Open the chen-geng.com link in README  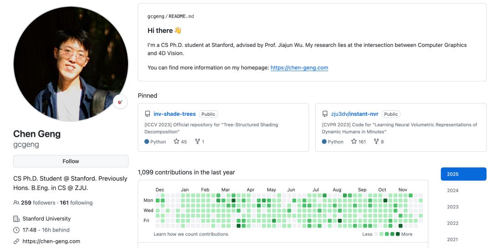pyautogui.click(x=299, y=68)
